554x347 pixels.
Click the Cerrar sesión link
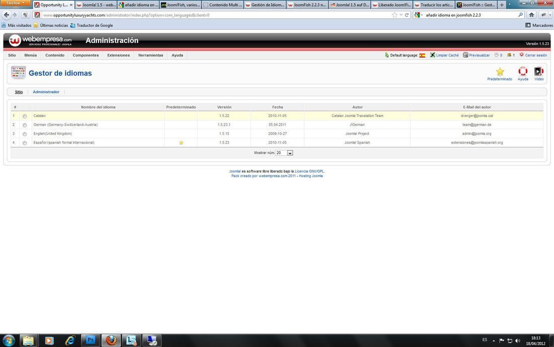(536, 55)
